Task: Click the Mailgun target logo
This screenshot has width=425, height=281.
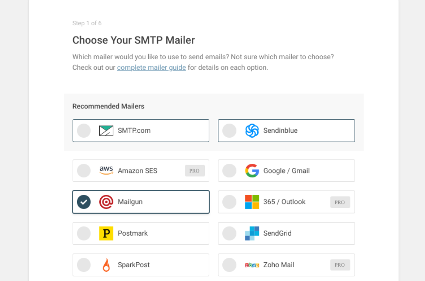Action: [106, 202]
